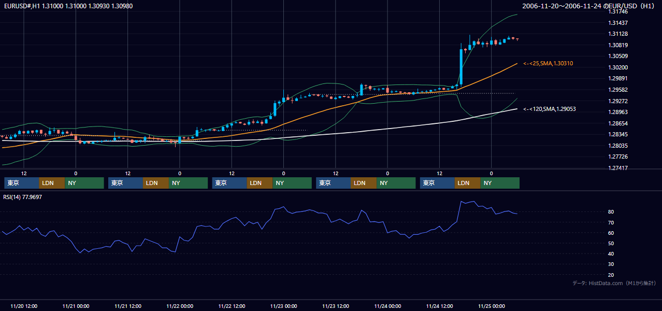
Task: Click price axis value 1.29272
Action: tap(618, 101)
